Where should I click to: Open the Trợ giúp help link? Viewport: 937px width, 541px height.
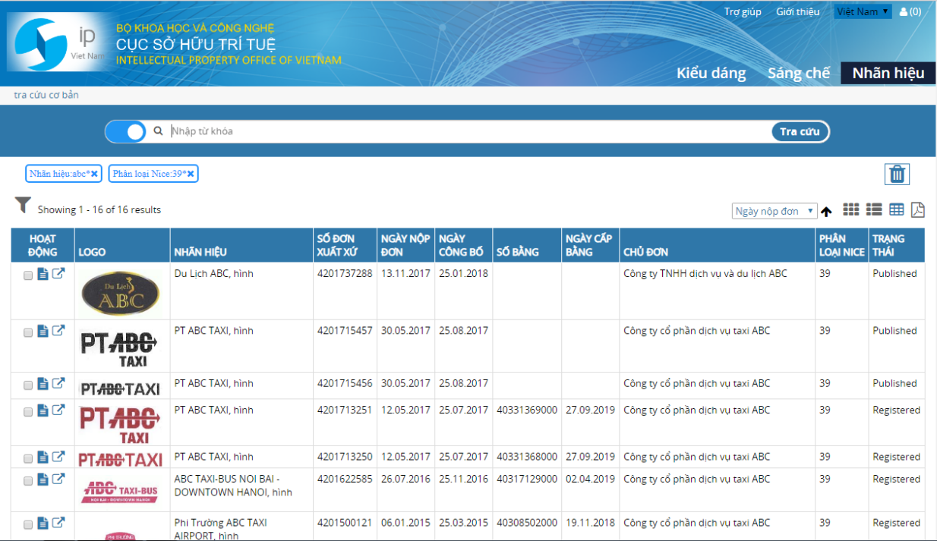[743, 11]
